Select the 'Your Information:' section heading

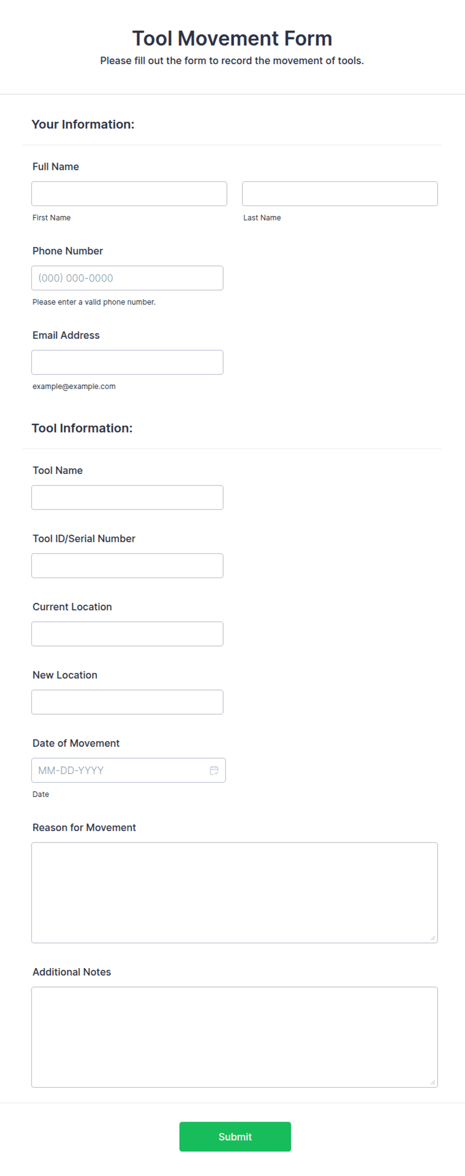(x=83, y=124)
